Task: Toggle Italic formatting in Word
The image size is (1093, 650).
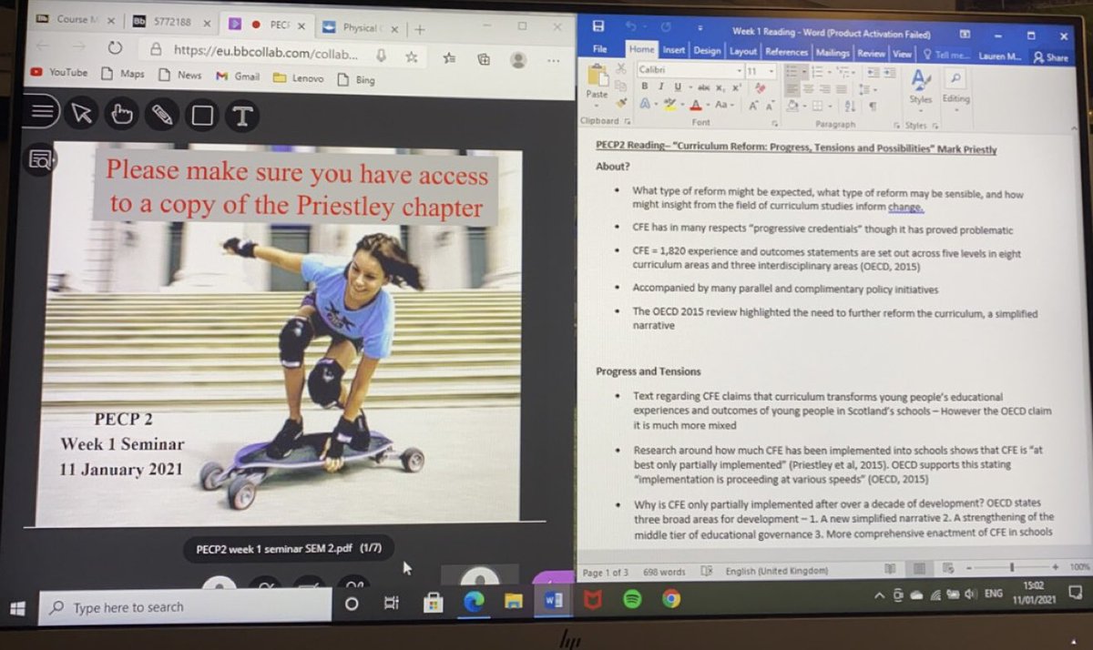Action: point(661,86)
